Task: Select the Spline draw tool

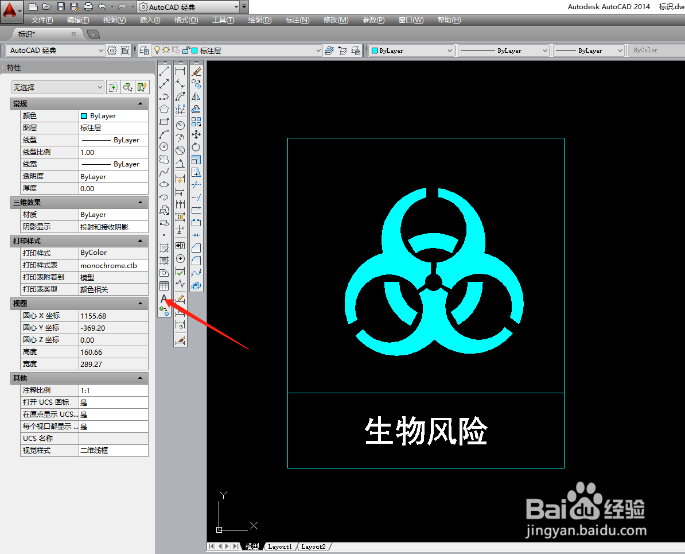Action: click(x=164, y=172)
